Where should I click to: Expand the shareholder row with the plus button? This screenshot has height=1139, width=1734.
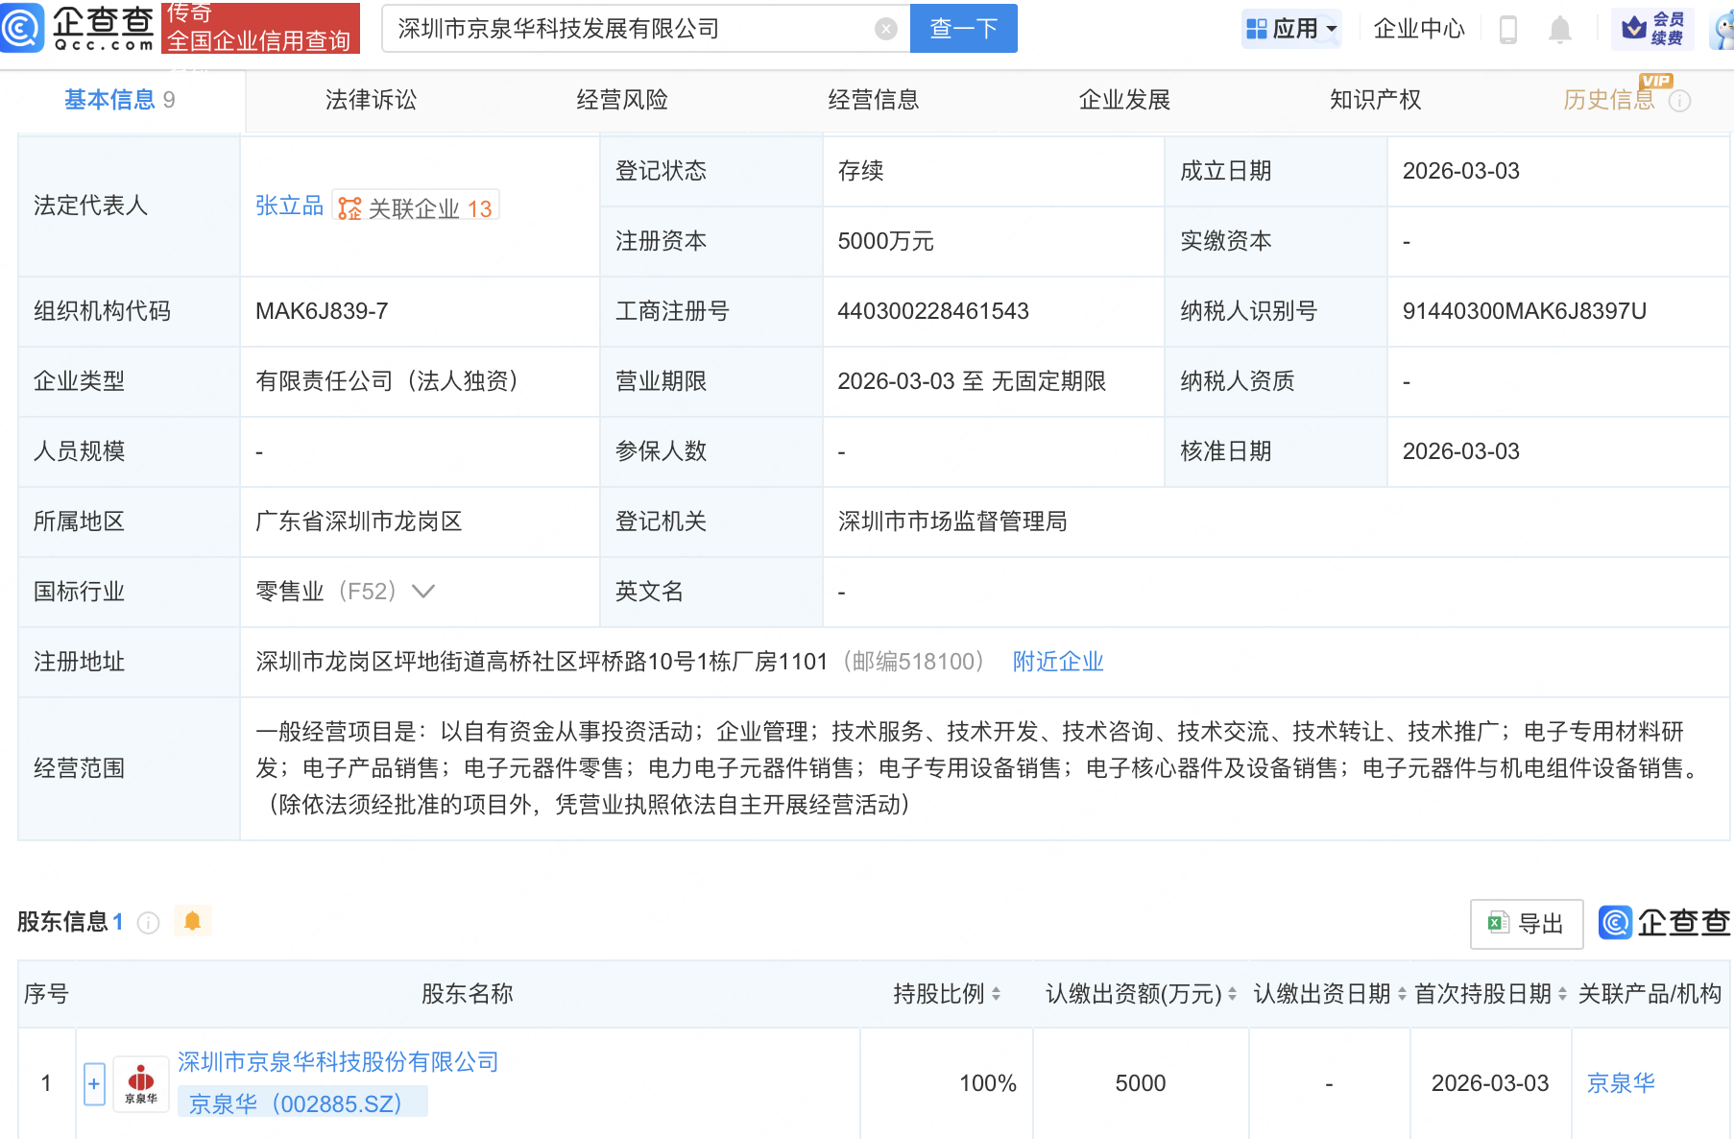pyautogui.click(x=93, y=1082)
